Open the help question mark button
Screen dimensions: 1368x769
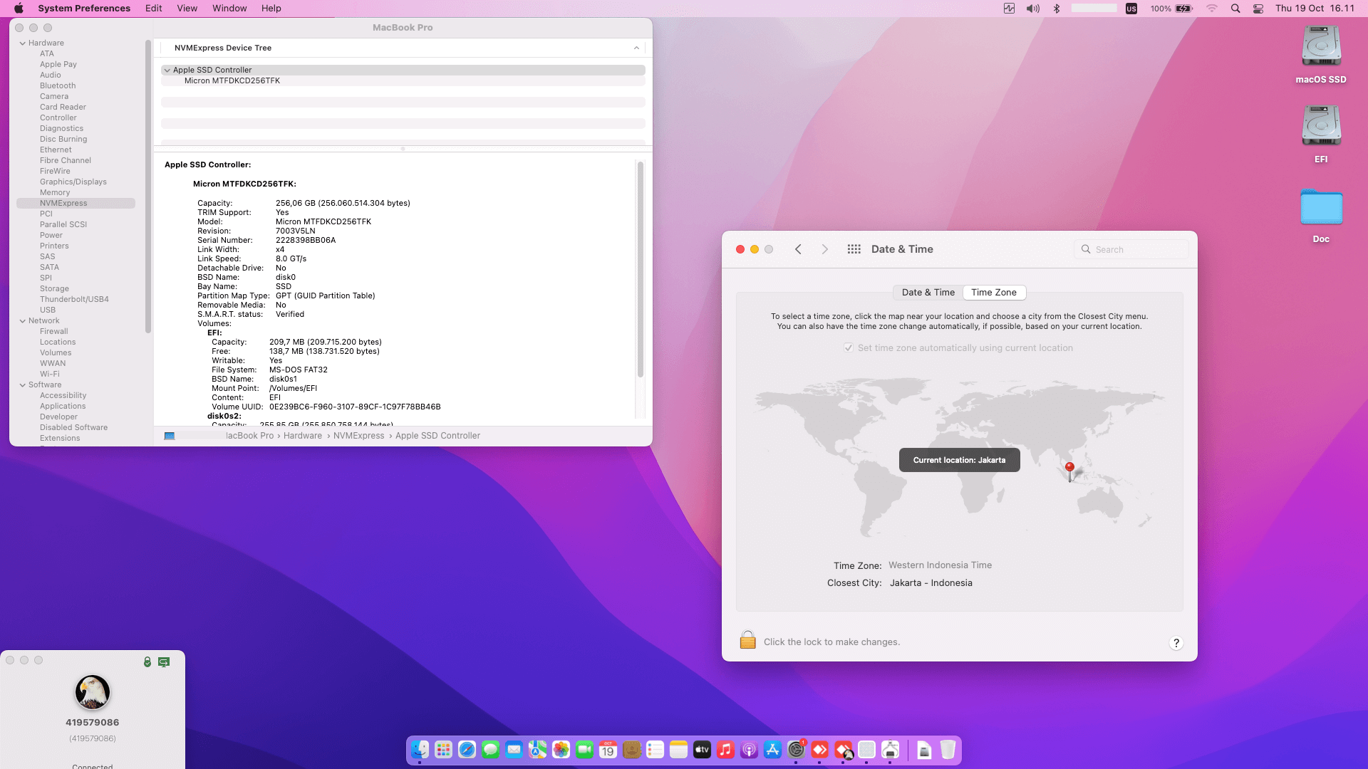point(1176,642)
